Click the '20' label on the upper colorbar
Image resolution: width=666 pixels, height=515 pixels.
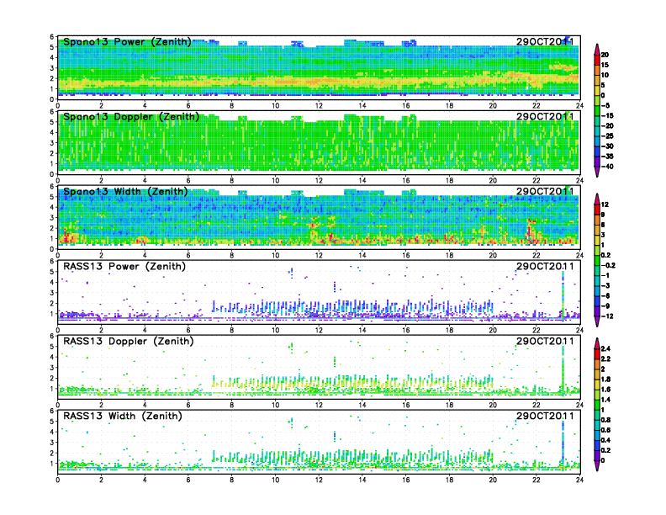(605, 55)
